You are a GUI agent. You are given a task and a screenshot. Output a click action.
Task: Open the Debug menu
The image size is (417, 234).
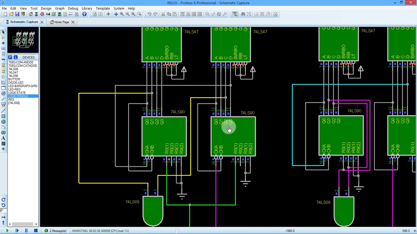click(73, 8)
